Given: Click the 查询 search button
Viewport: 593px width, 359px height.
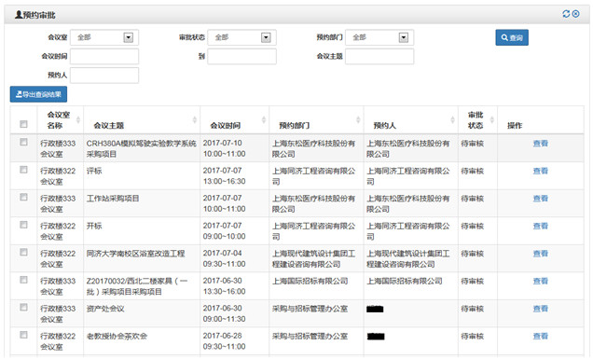Looking at the screenshot, I should coord(512,37).
